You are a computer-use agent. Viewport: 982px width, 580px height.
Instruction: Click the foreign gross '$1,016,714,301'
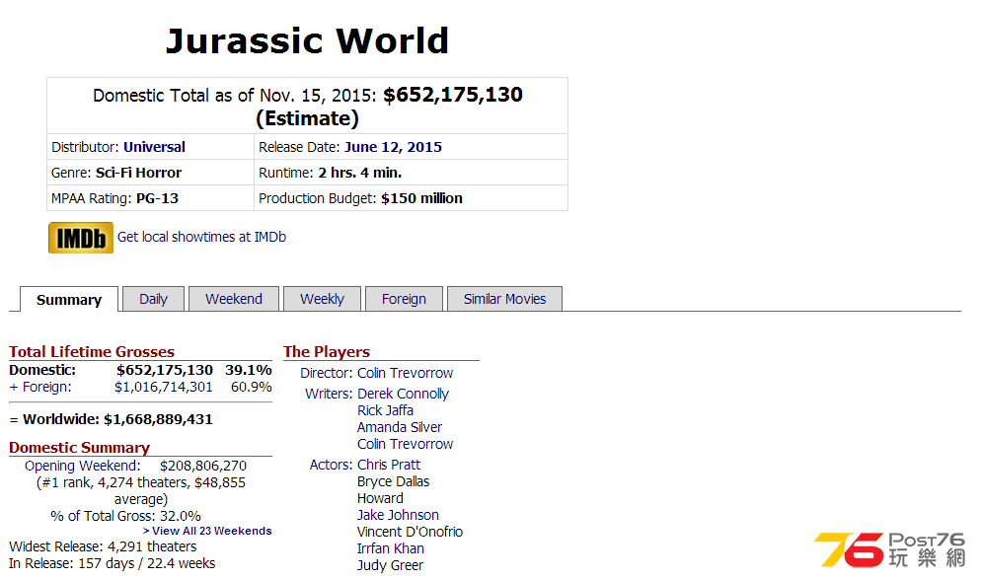pyautogui.click(x=164, y=388)
